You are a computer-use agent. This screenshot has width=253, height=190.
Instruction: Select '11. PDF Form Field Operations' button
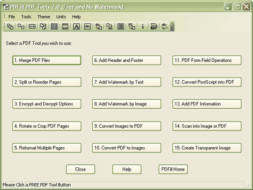(207, 60)
